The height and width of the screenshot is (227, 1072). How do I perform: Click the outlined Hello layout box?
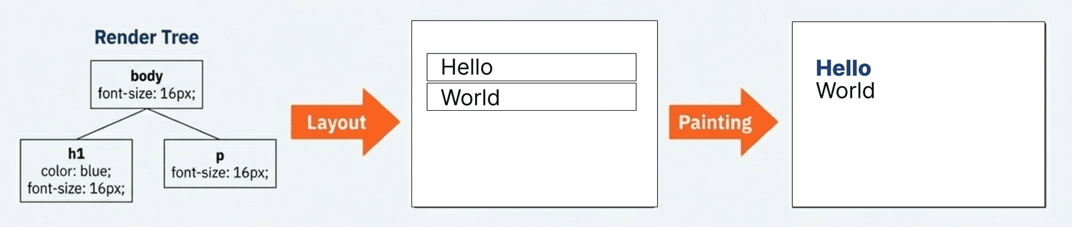[531, 67]
